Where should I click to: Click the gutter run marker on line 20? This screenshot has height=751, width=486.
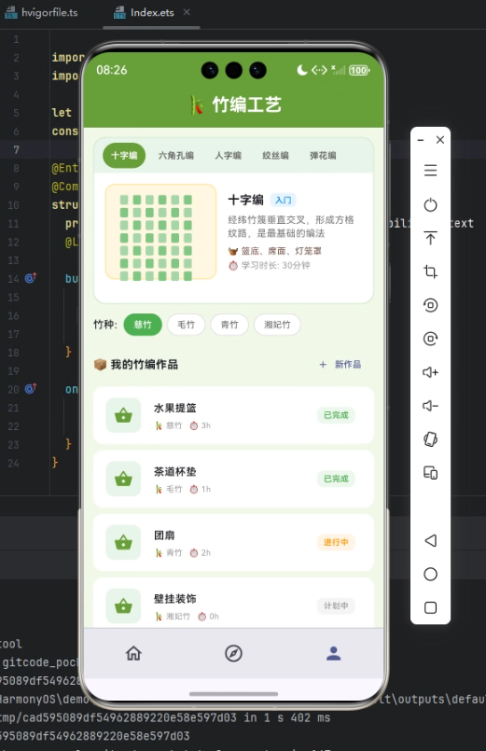31,388
